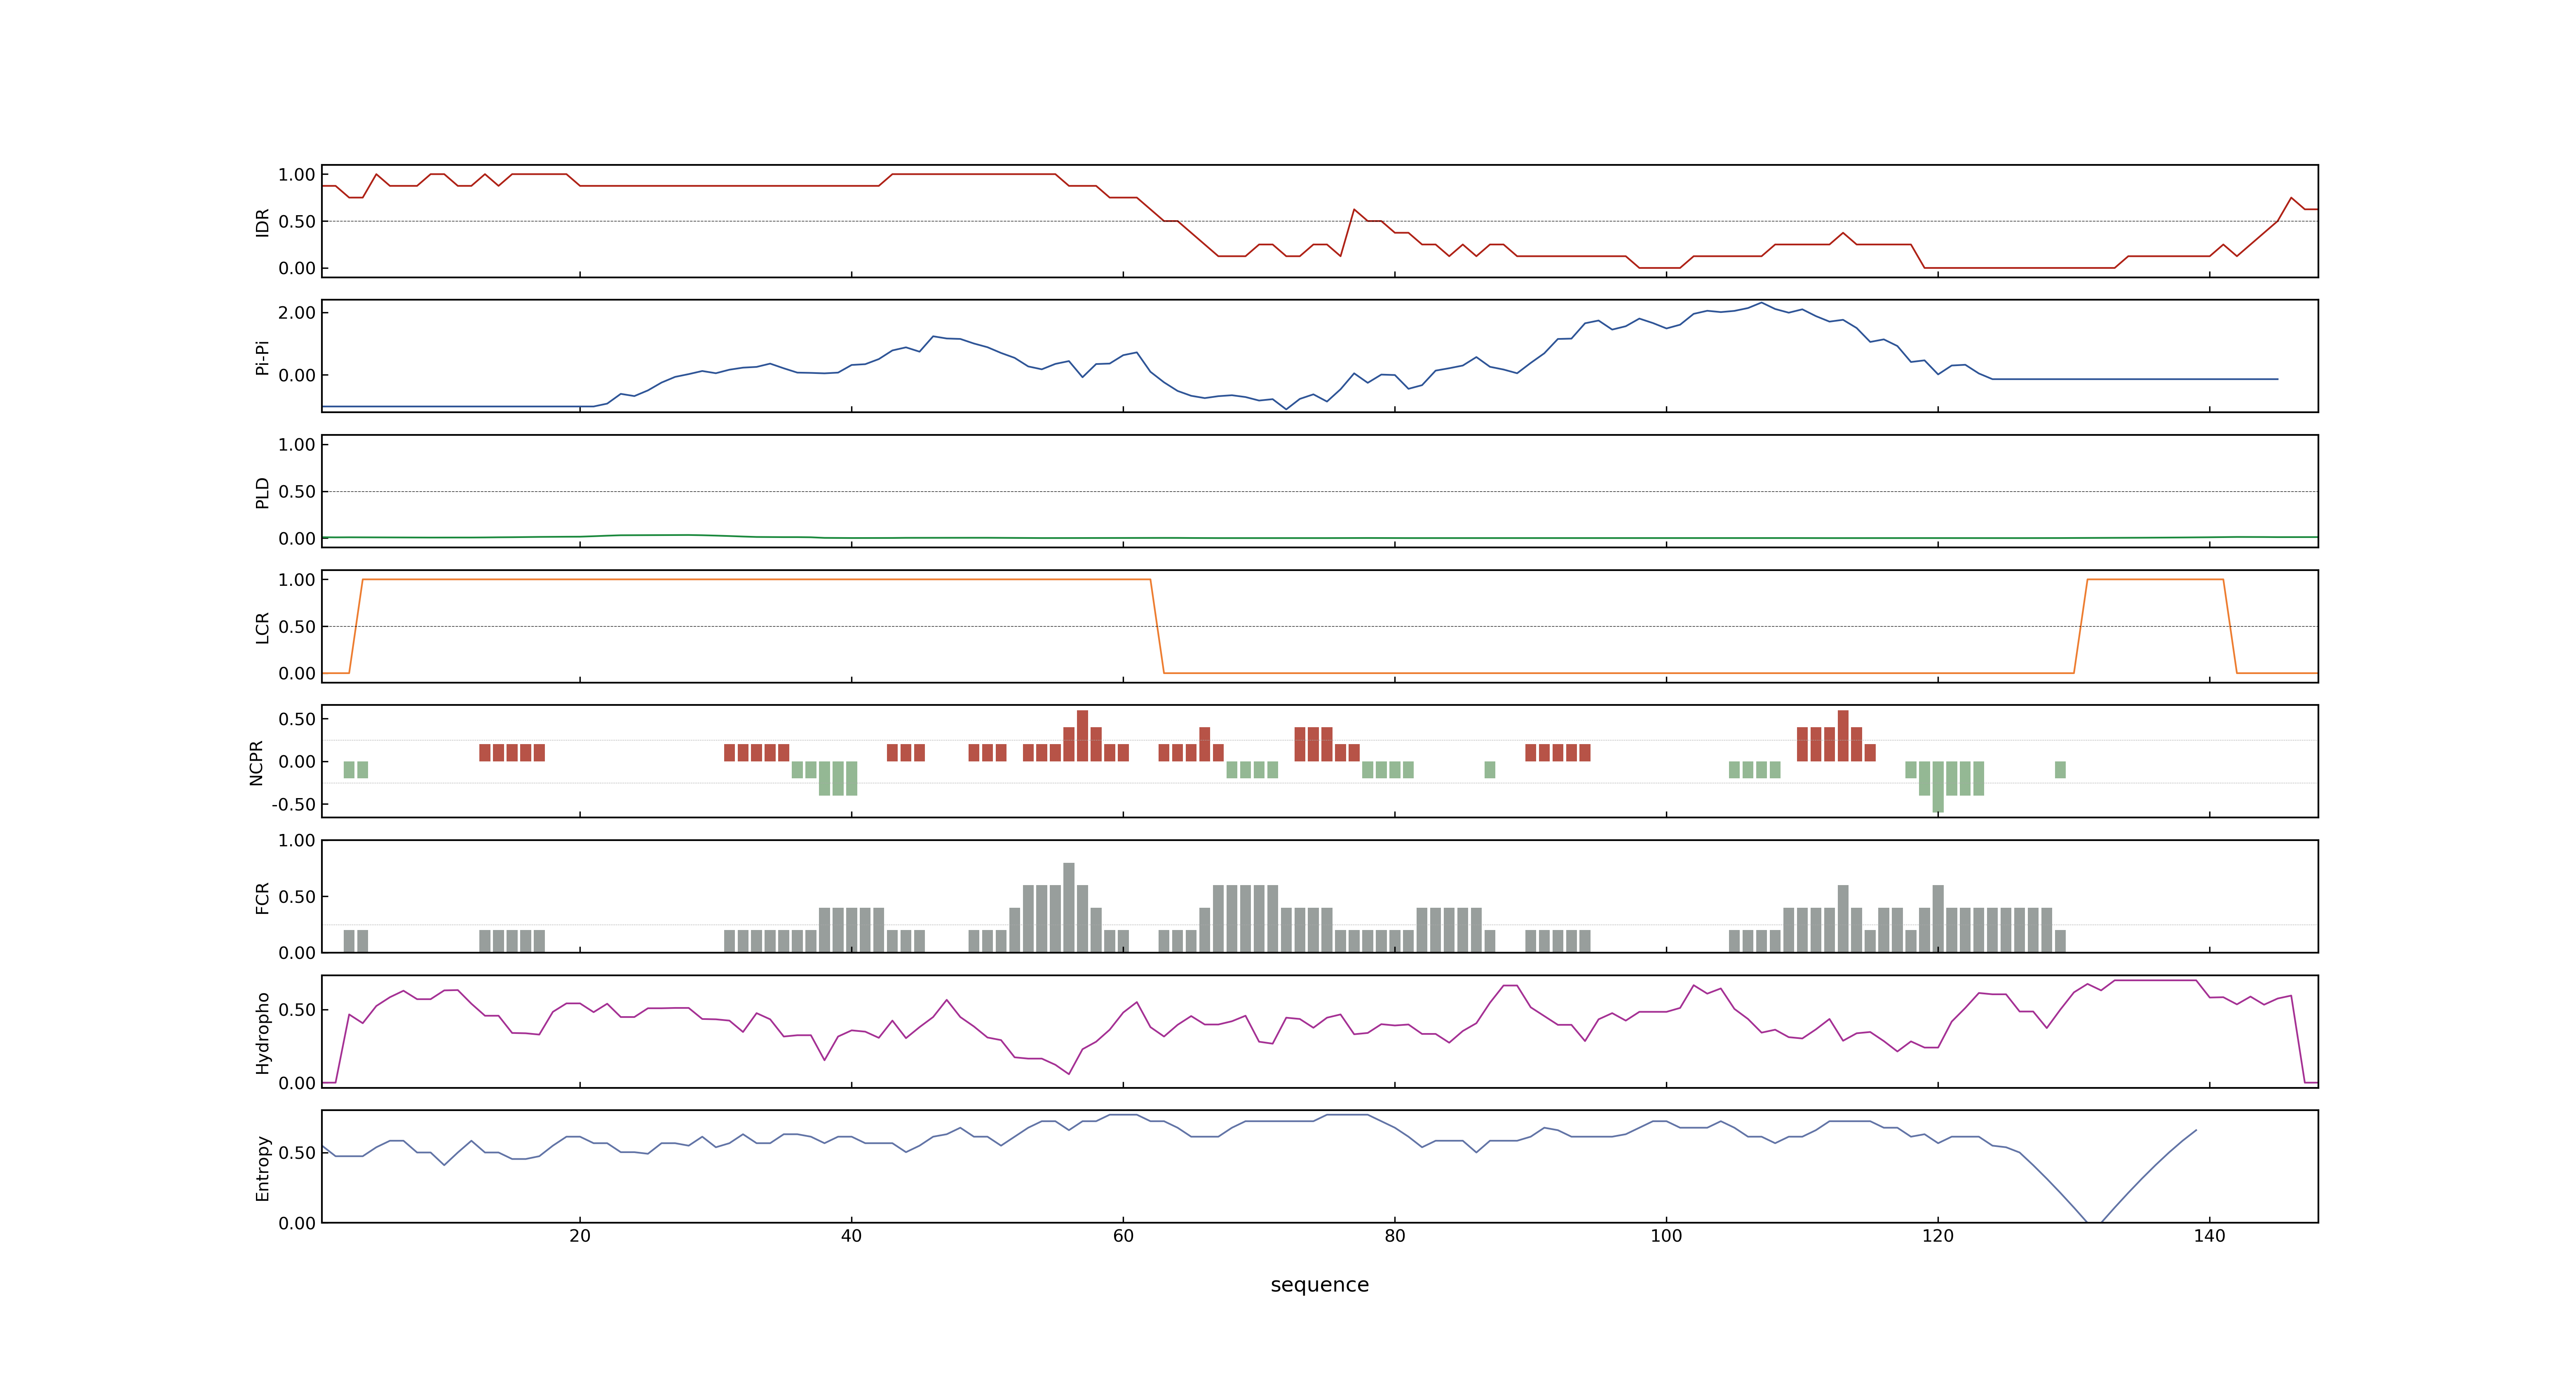Click the 0.00 tick of Entropy panel
Screen dimensions: 2576x1374
[x=297, y=1223]
